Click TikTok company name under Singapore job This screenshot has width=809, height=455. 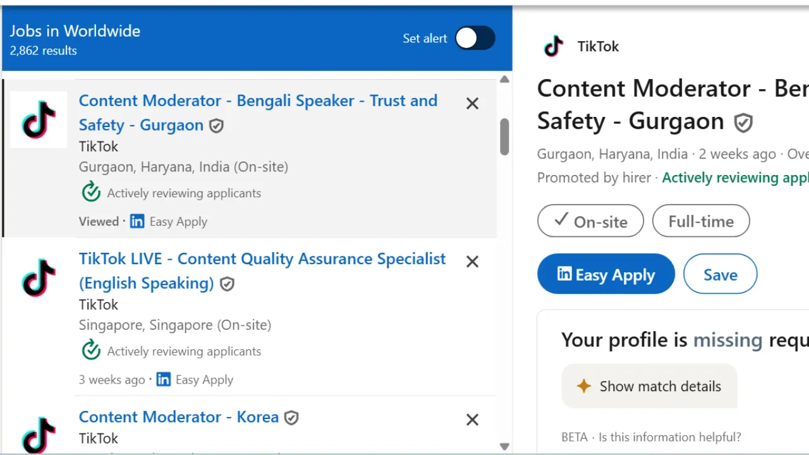(x=99, y=304)
